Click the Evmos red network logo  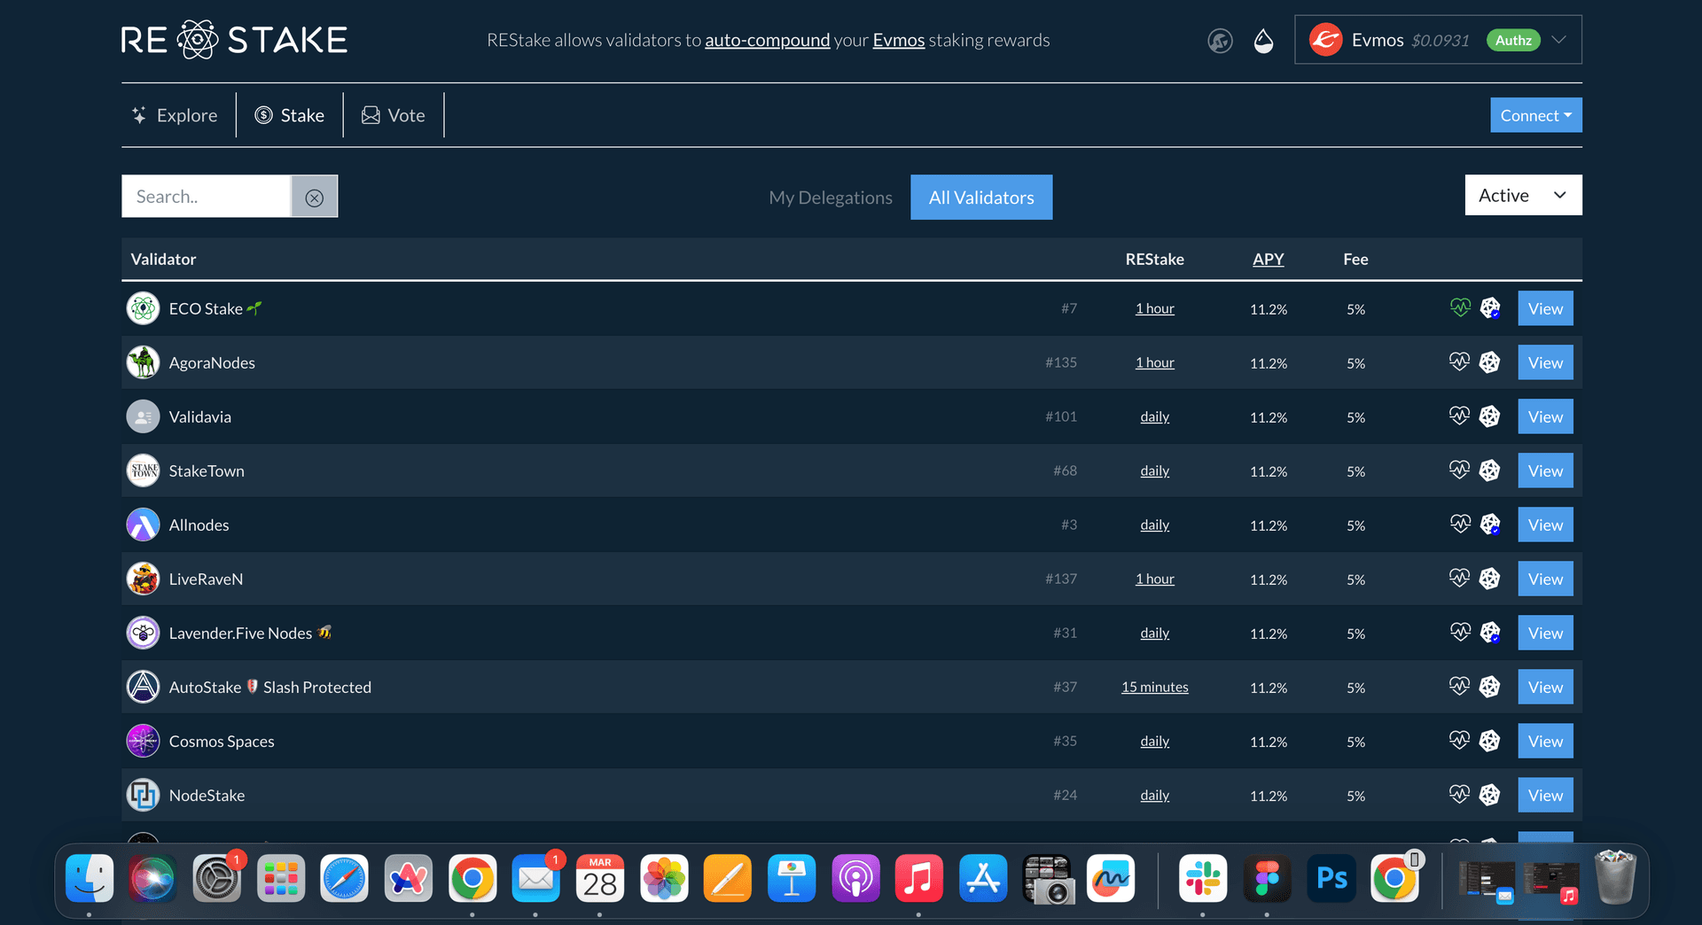click(x=1325, y=40)
